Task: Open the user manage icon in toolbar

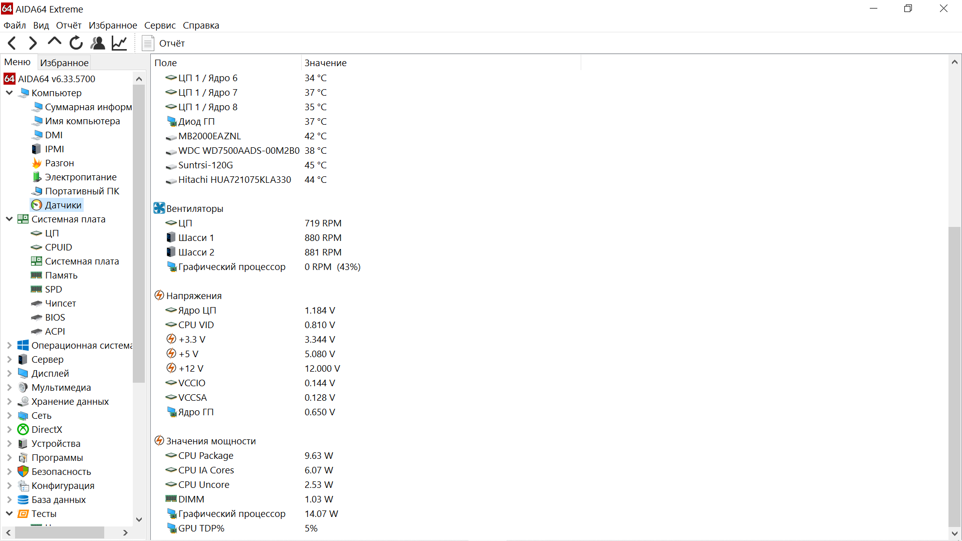Action: tap(98, 44)
